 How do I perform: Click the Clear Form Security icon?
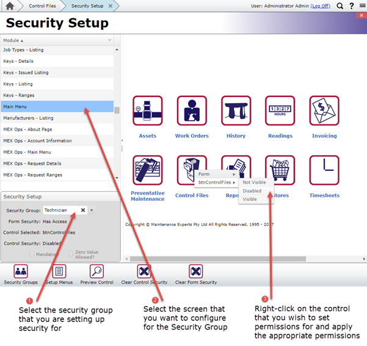195,272
